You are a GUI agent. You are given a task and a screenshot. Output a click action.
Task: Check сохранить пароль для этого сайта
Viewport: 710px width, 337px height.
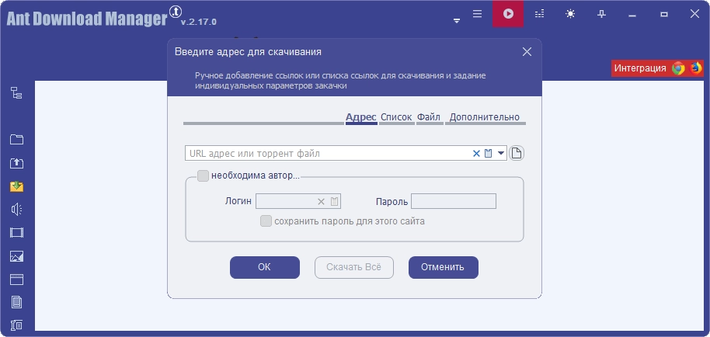click(266, 221)
